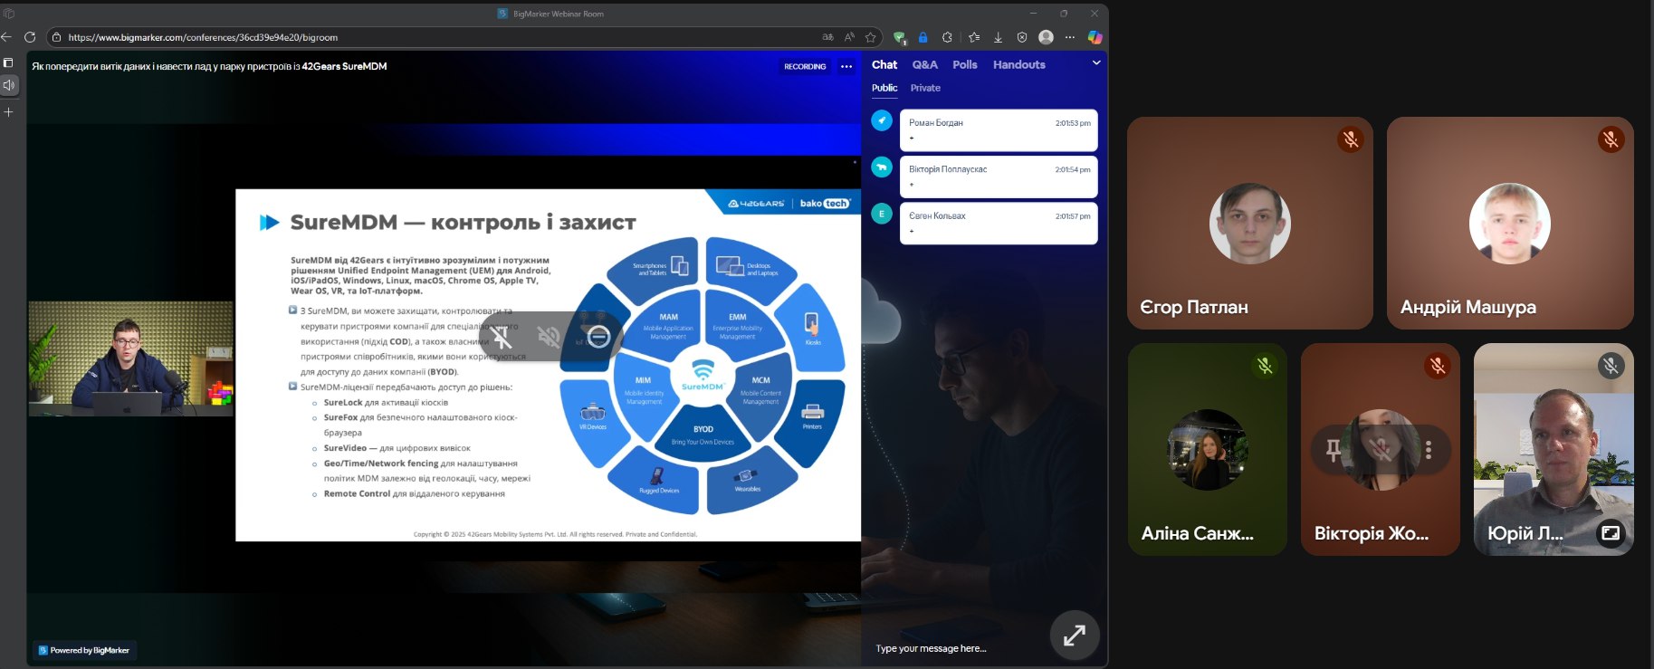This screenshot has height=669, width=1654.
Task: Open the browser downloads panel
Action: [x=998, y=37]
